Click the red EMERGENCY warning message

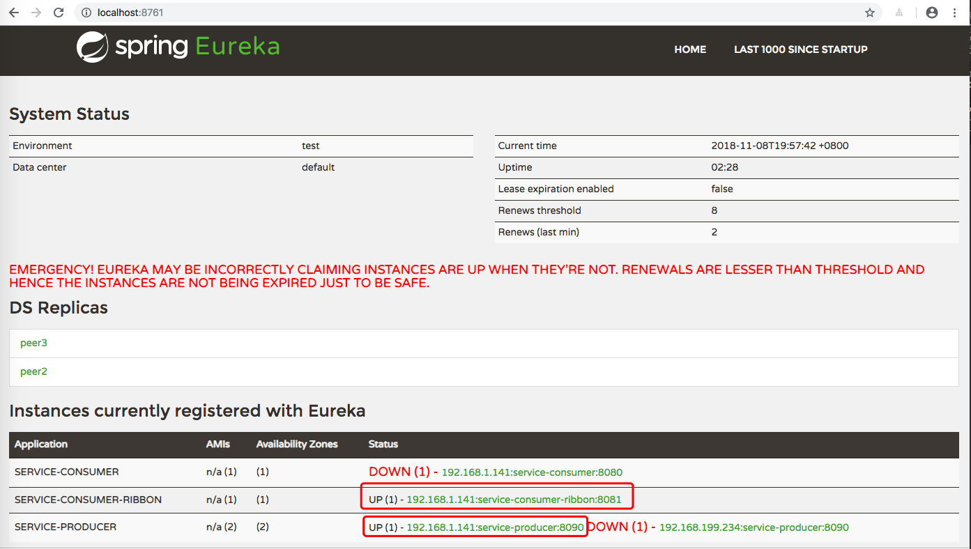[x=467, y=277]
